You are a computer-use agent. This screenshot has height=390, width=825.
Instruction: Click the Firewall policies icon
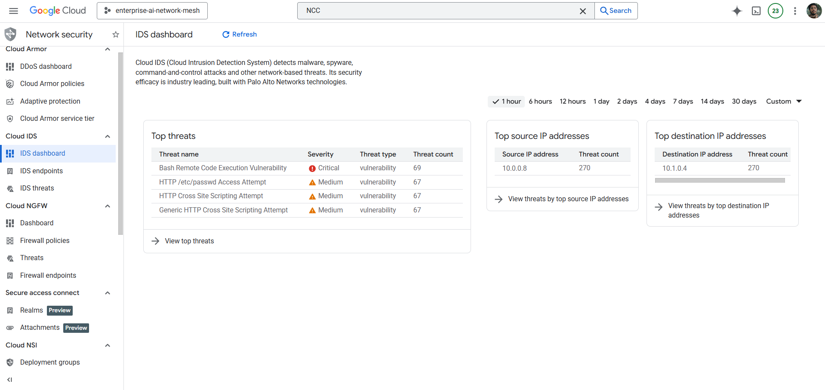click(x=10, y=241)
